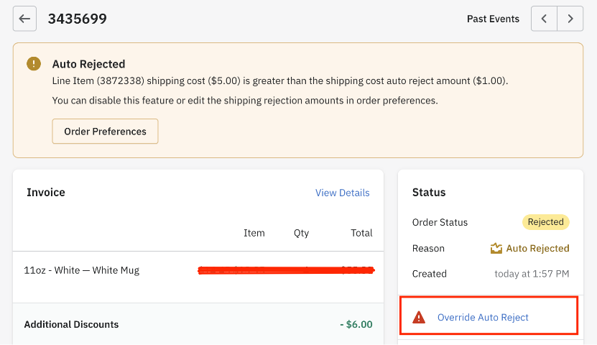Click Override Auto Reject link

(x=483, y=317)
